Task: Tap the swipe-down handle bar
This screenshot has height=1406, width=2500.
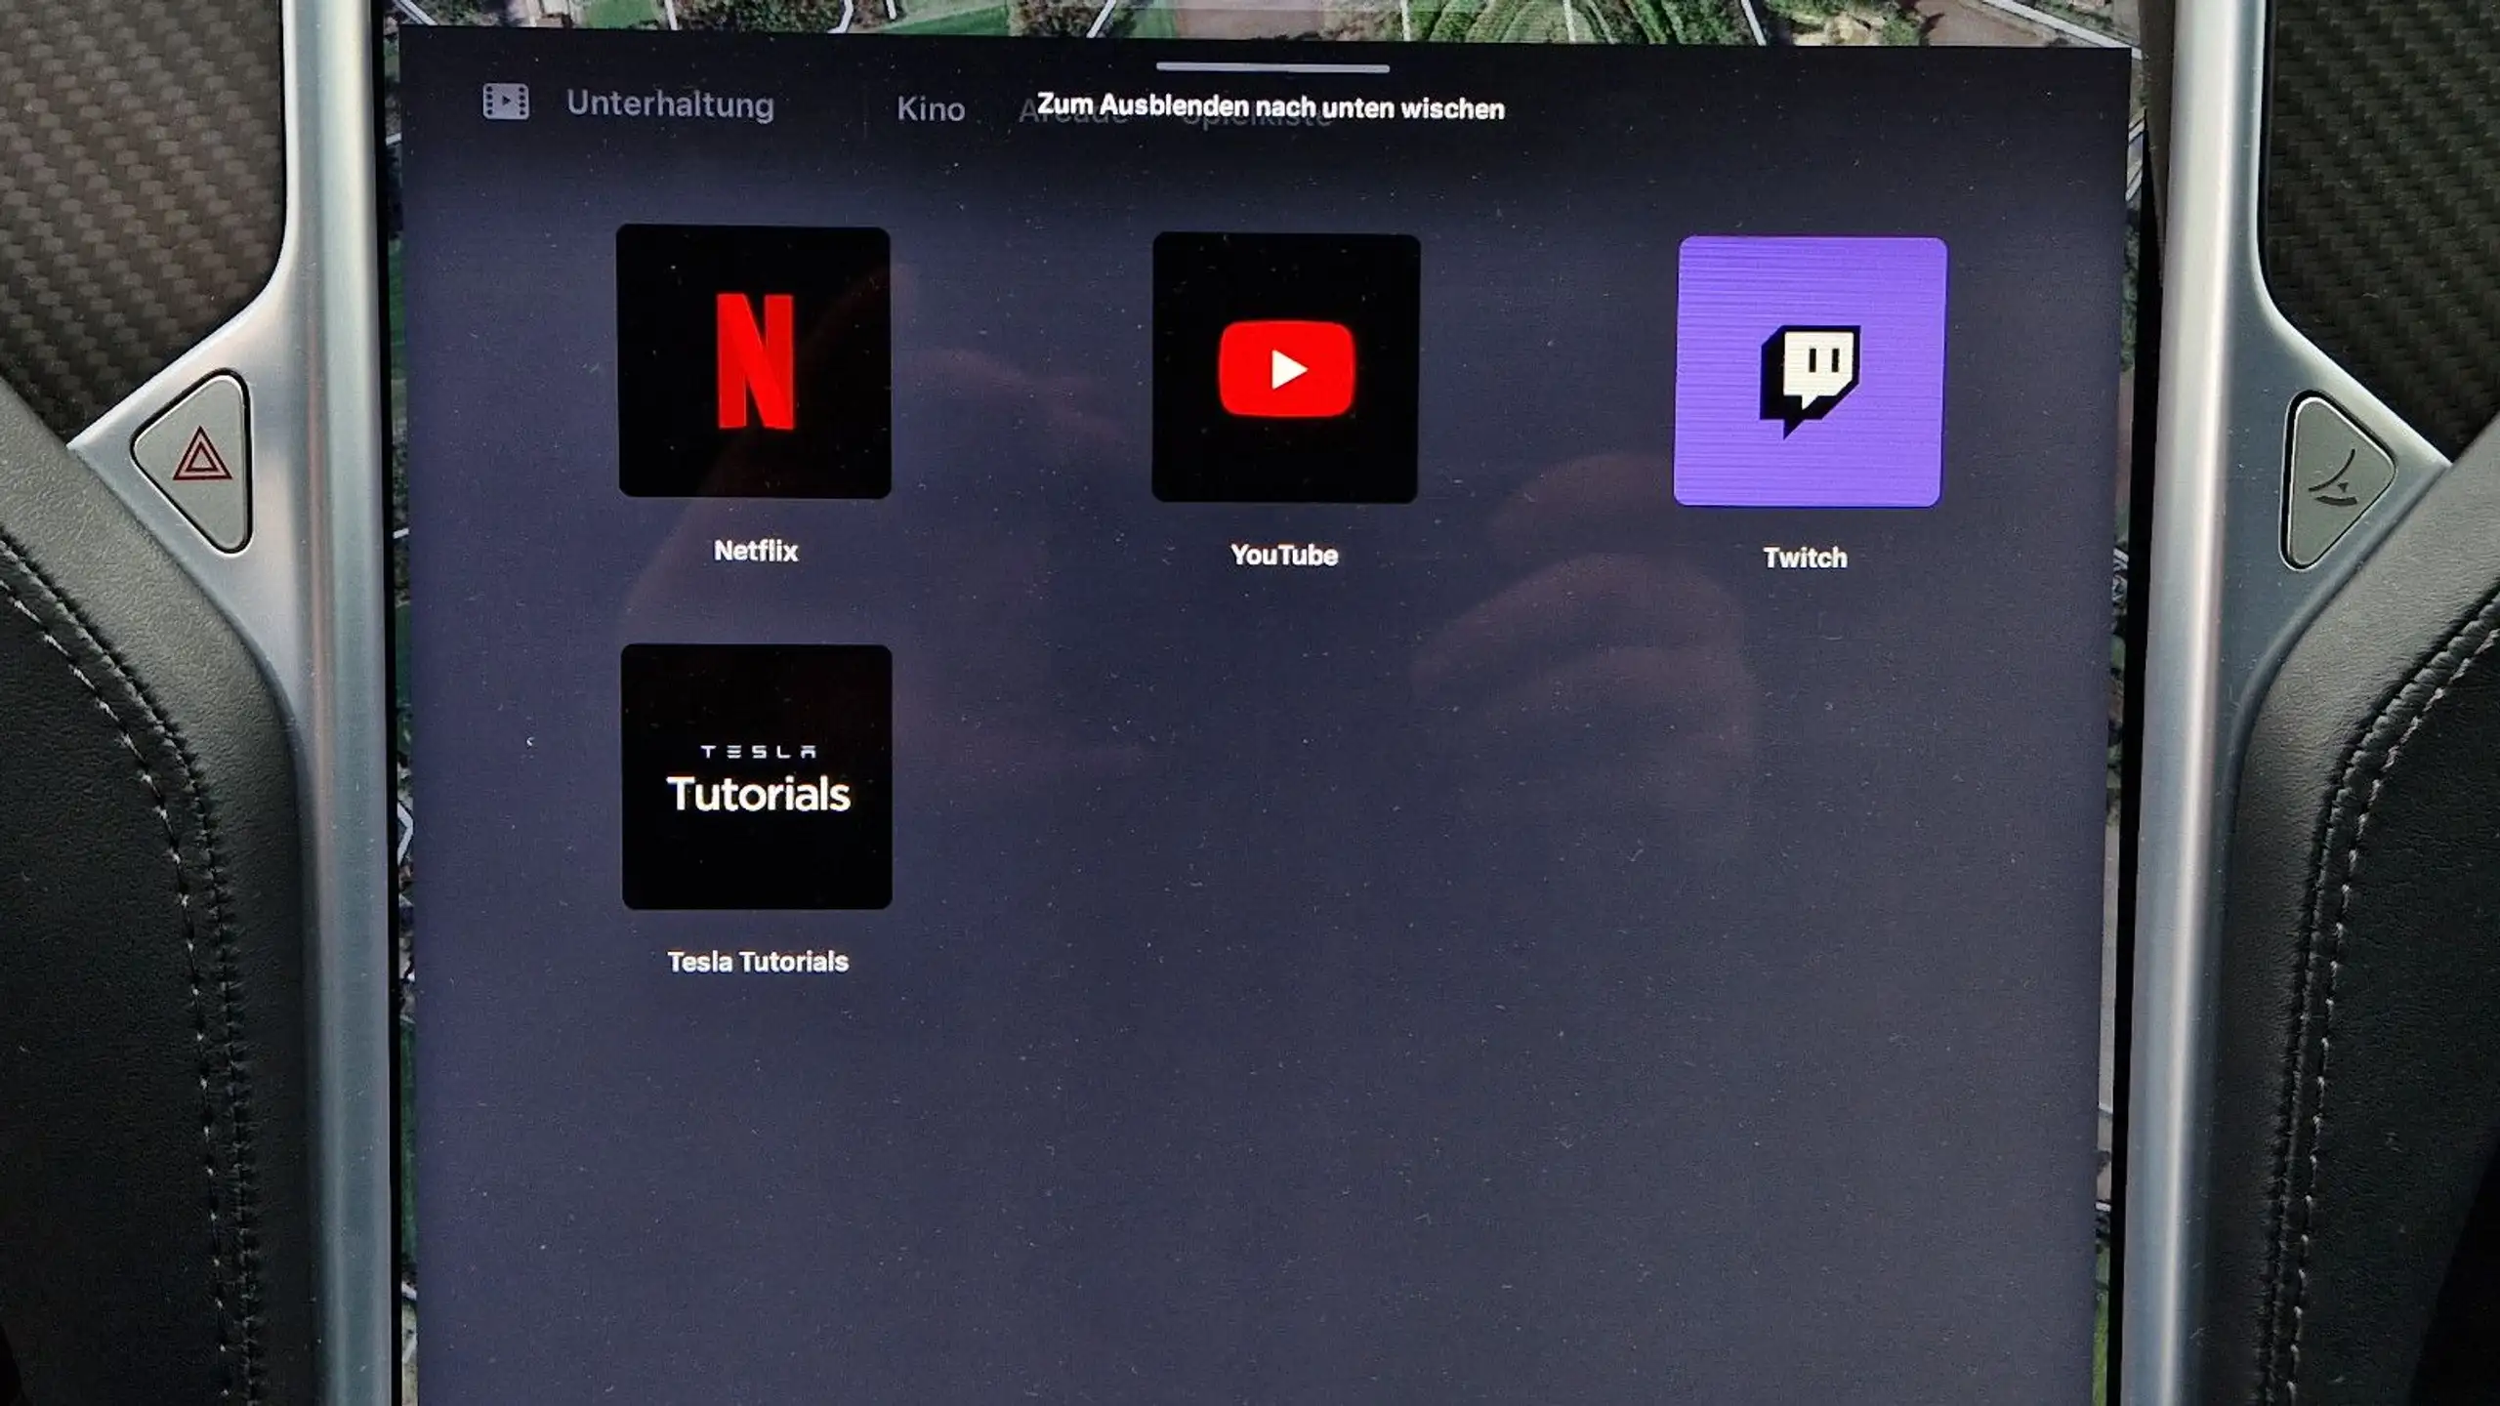Action: pyautogui.click(x=1272, y=68)
